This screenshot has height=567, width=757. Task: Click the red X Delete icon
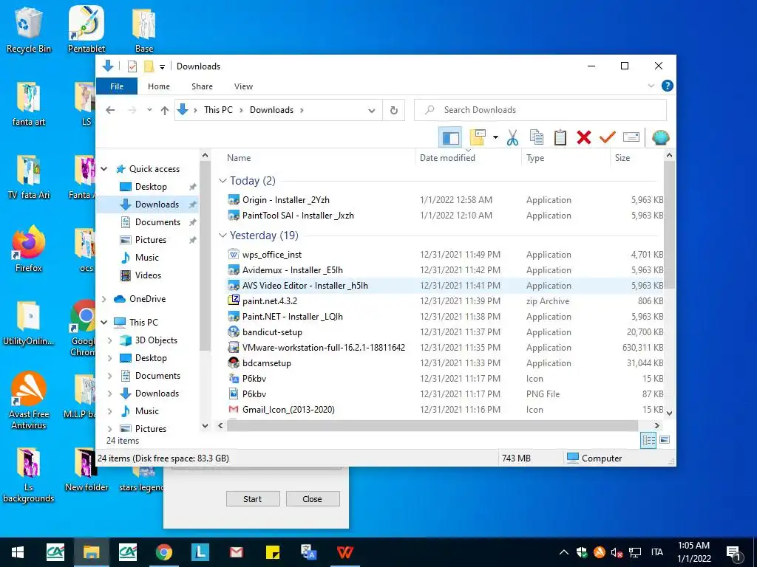coord(584,138)
